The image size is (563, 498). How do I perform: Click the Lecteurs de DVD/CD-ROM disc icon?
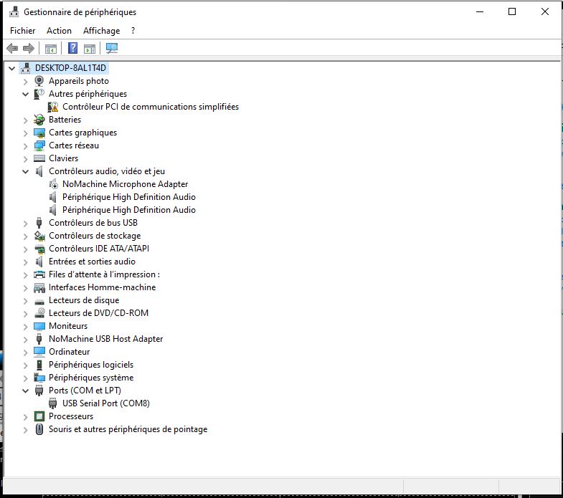[x=39, y=313]
